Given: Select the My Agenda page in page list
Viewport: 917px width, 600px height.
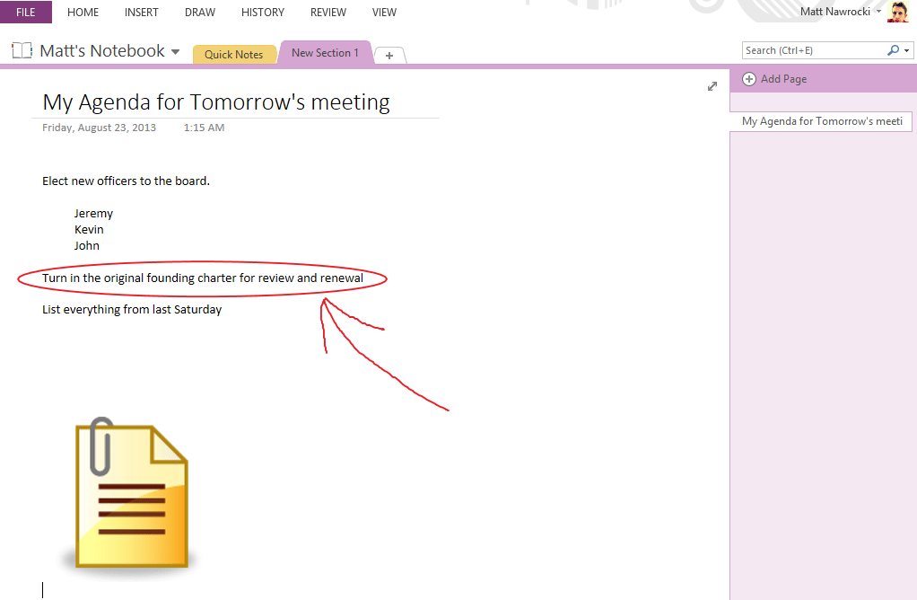Looking at the screenshot, I should 822,121.
